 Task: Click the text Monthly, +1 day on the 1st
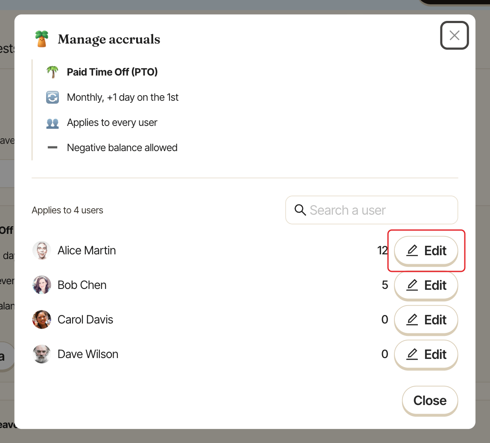pyautogui.click(x=122, y=97)
